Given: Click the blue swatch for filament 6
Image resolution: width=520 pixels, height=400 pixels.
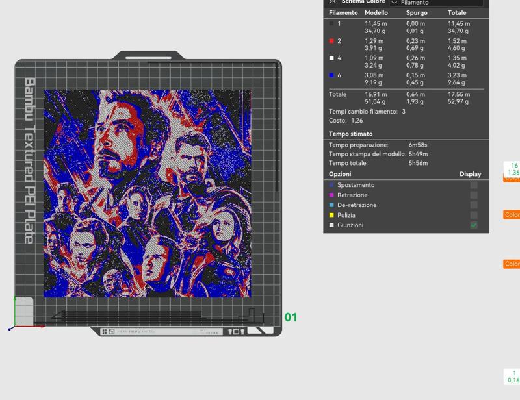Looking at the screenshot, I should pyautogui.click(x=331, y=75).
